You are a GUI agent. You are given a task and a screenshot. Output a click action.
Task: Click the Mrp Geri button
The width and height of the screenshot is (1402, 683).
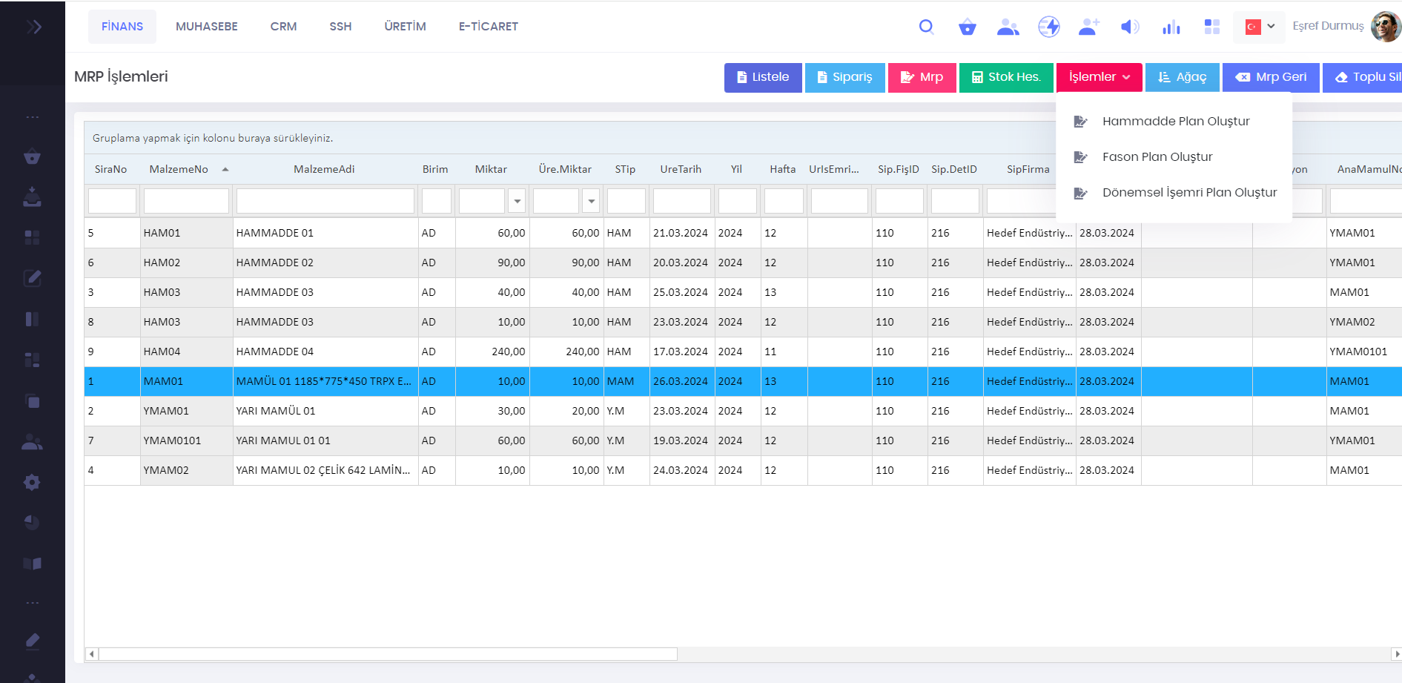[x=1270, y=77]
